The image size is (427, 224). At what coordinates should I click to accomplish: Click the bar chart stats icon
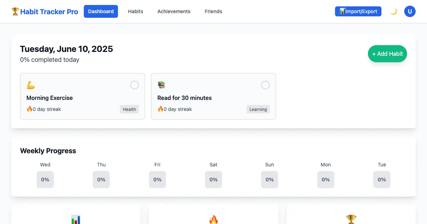point(76,219)
